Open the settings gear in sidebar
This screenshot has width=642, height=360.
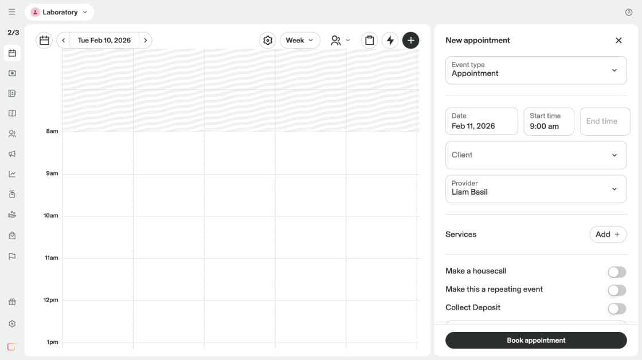click(12, 323)
